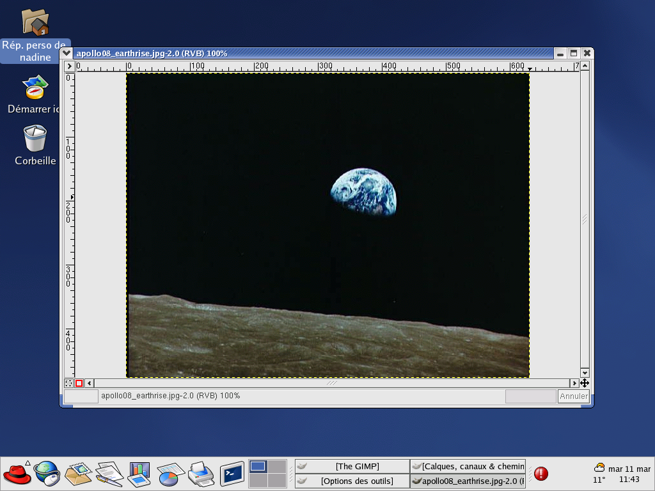Click the scroll down arrow of the image window
The height and width of the screenshot is (491, 655).
point(585,373)
